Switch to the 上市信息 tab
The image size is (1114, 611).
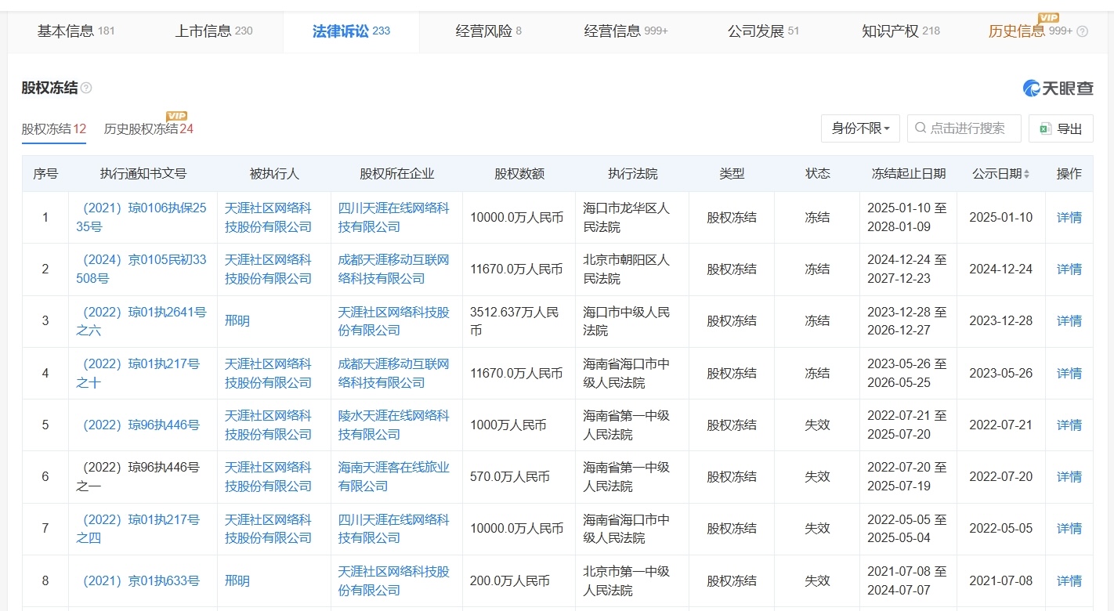[x=214, y=31]
